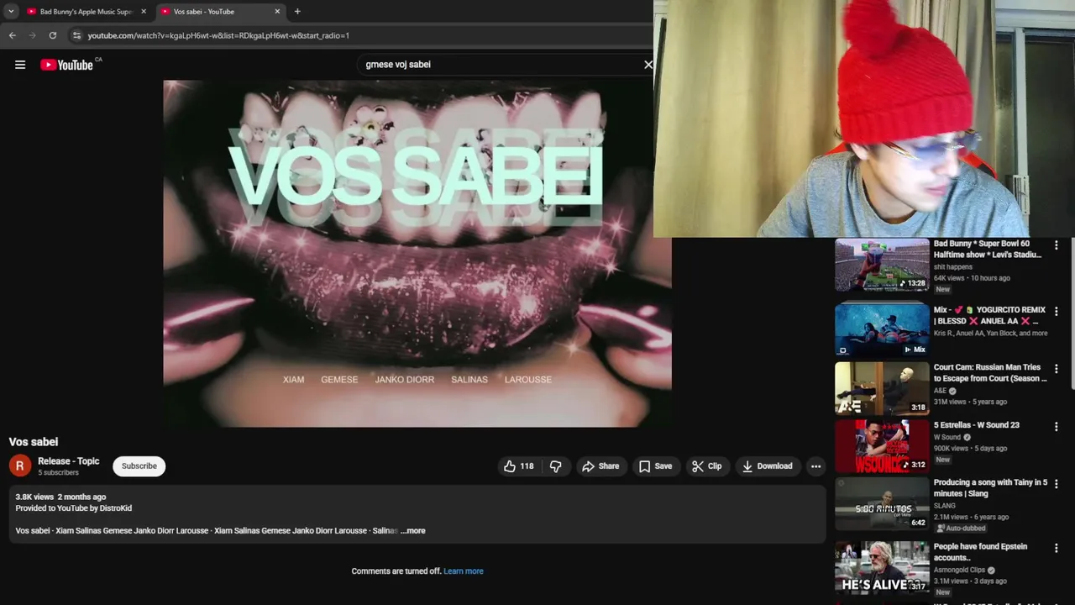Click Court Cam: Russian Man Tries title

990,373
